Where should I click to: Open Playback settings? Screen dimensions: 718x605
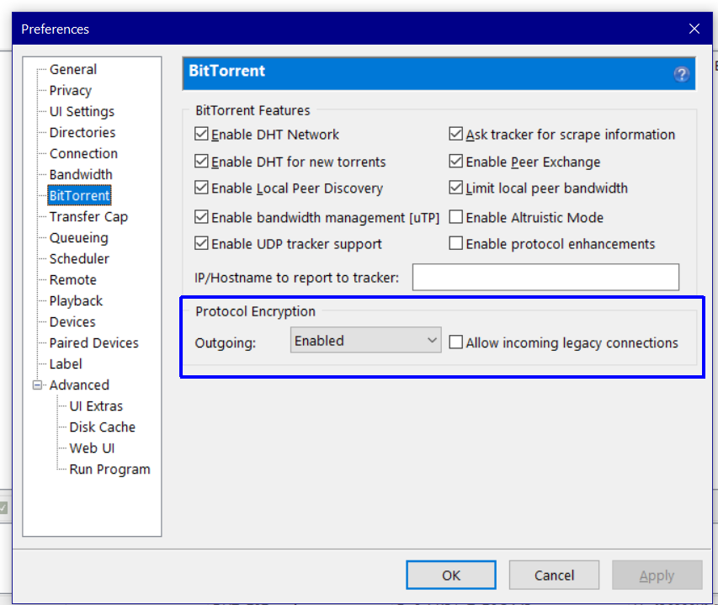tap(76, 301)
